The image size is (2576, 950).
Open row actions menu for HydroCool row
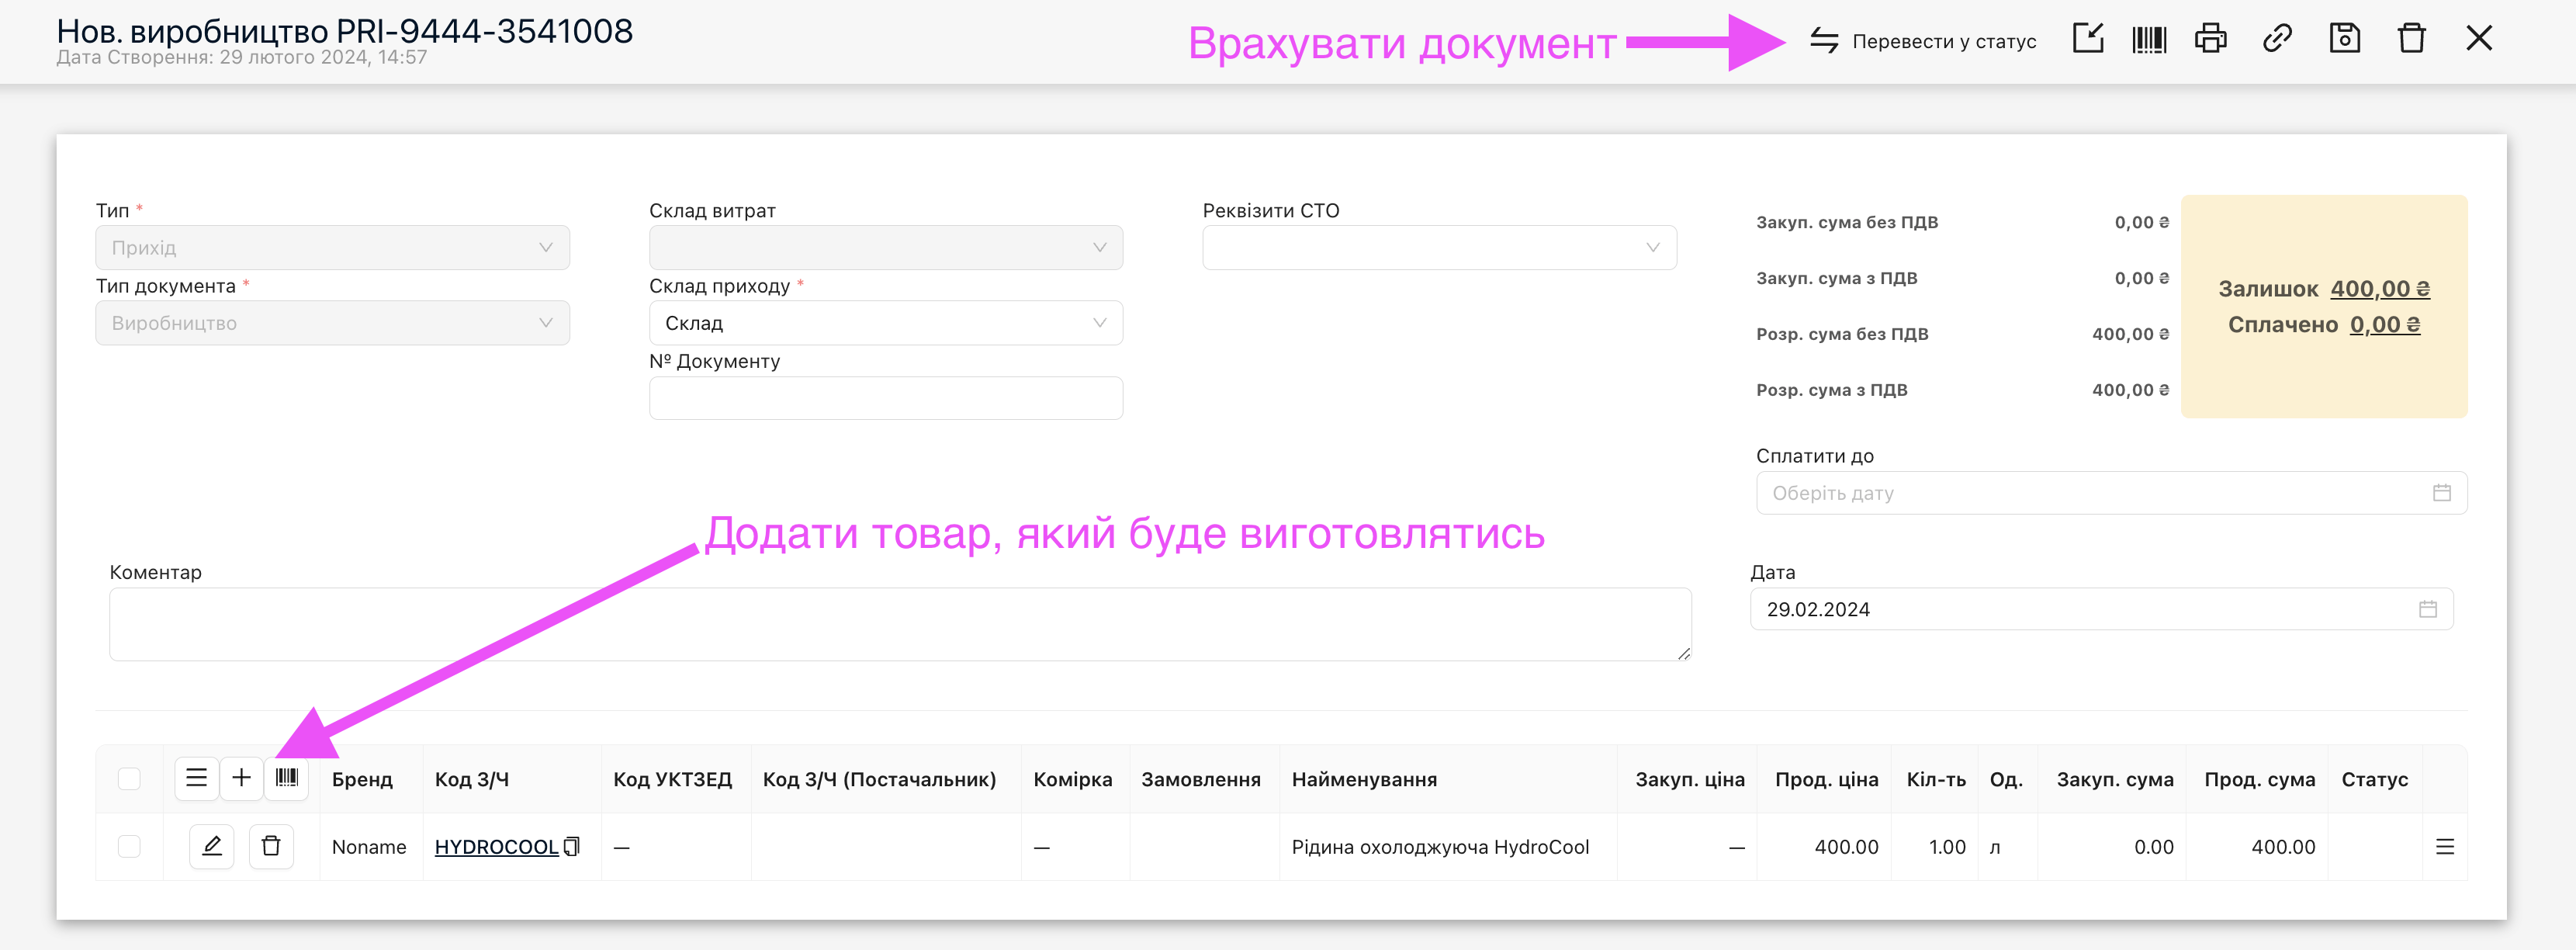(x=2444, y=847)
